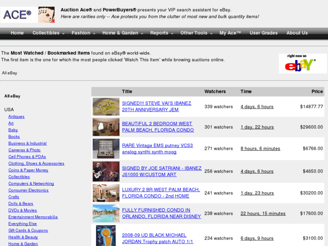Open the eBay 'right now on' logo
Viewport: 328px width, 246px height.
[302, 64]
